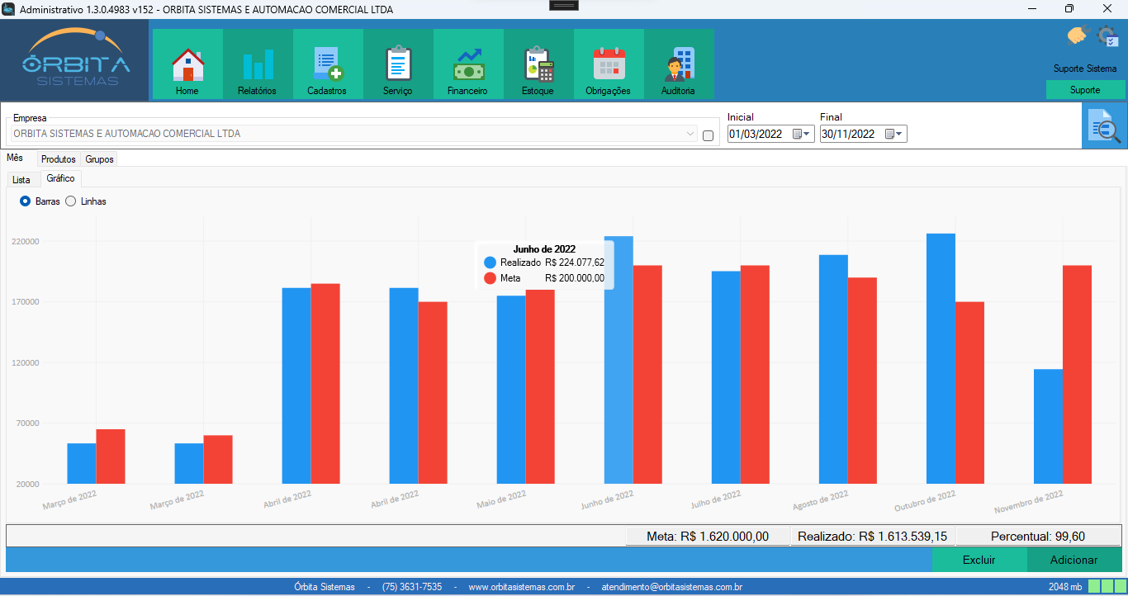
Task: Open the Relatórios bar chart icon
Action: (x=257, y=64)
